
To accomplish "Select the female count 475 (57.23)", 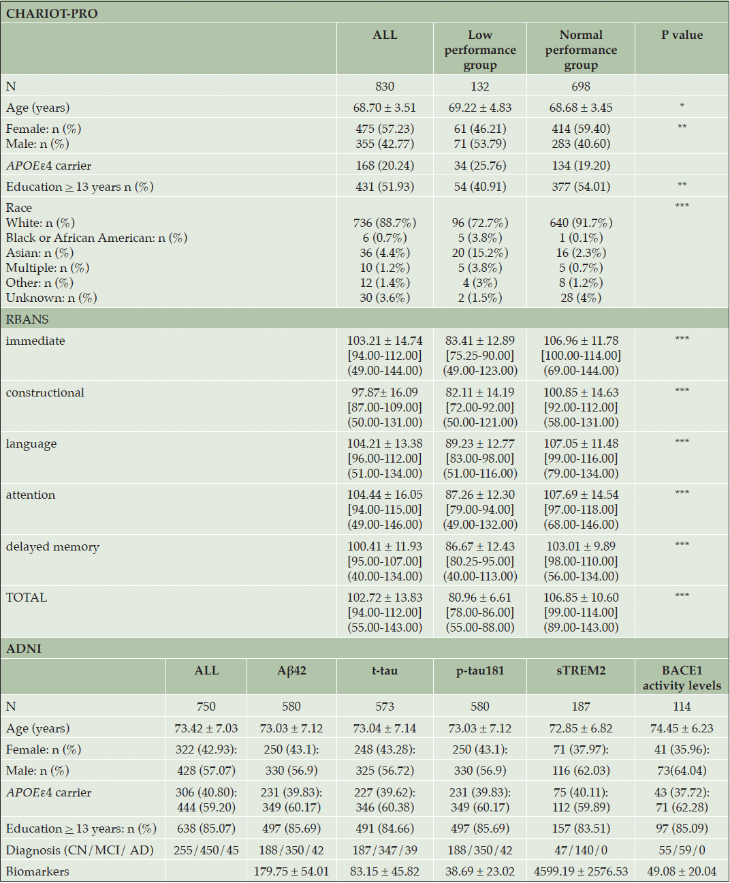I will (385, 129).
